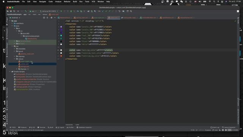Click the Make Project hammer icon
243x137 pixels.
26,11
